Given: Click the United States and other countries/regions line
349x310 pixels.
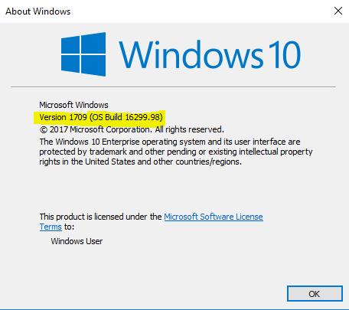Looking at the screenshot, I should pos(140,162).
